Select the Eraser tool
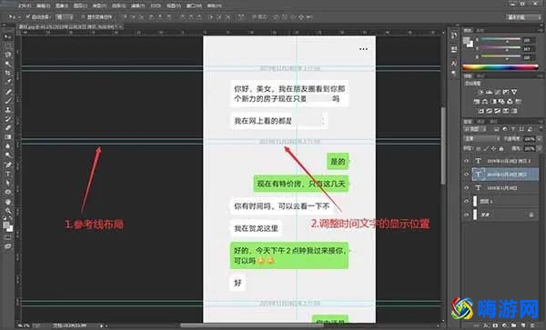This screenshot has height=330, width=546. [x=7, y=128]
